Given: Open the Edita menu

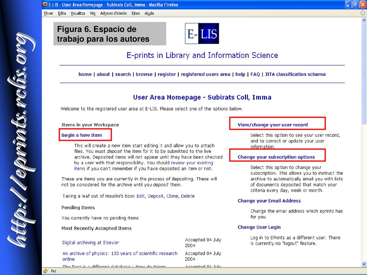Looking at the screenshot, I should [x=62, y=13].
